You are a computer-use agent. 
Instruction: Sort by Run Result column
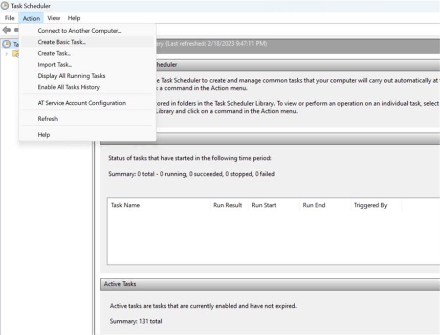[229, 205]
